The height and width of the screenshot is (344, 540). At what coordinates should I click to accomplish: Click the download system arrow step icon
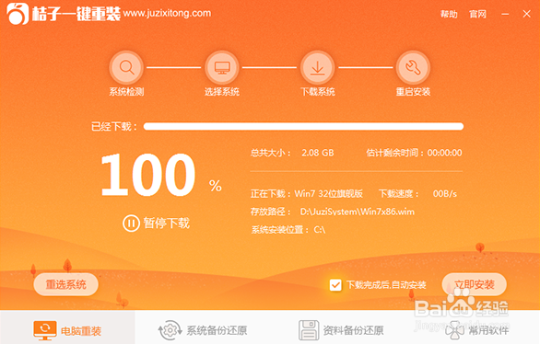318,67
